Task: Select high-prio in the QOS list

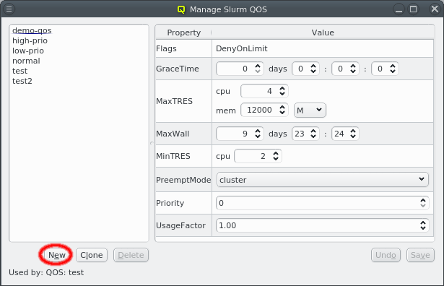Action: [x=30, y=40]
